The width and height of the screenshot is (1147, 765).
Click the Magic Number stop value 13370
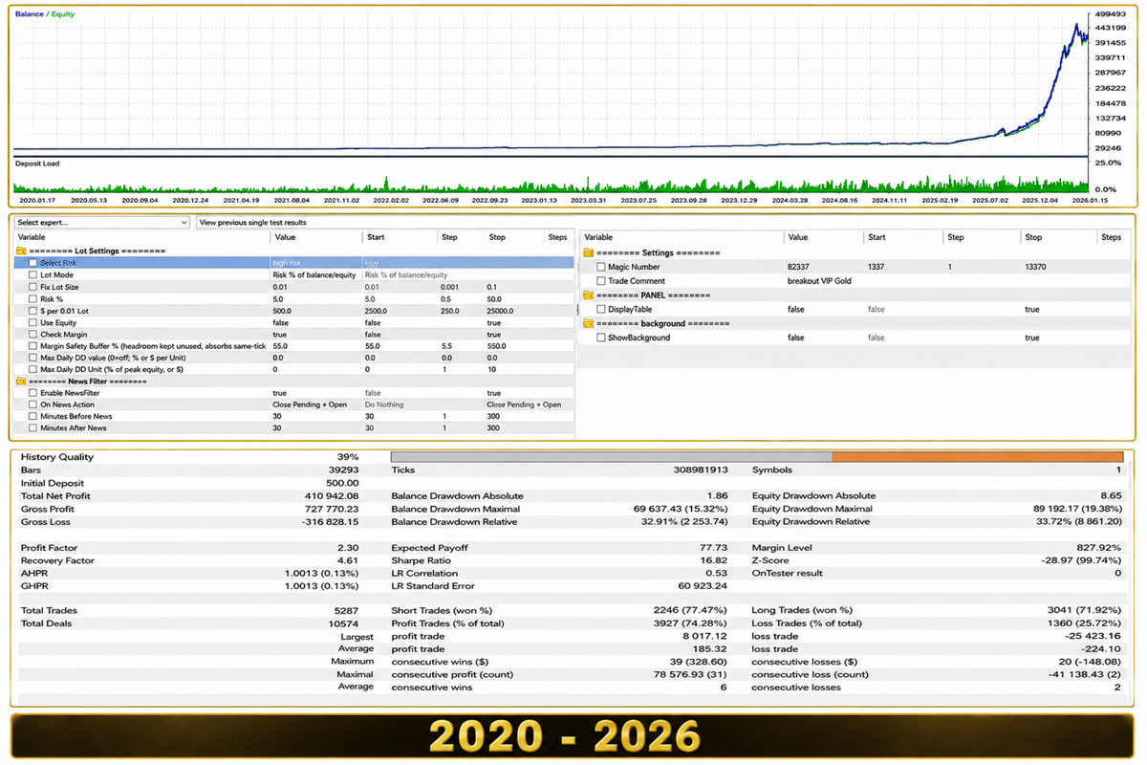(x=1036, y=267)
